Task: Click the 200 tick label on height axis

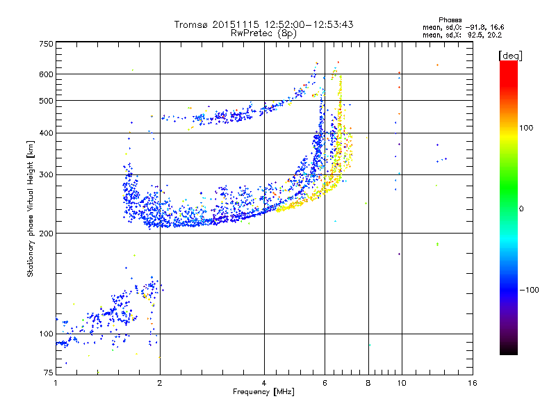Action: tap(46, 234)
